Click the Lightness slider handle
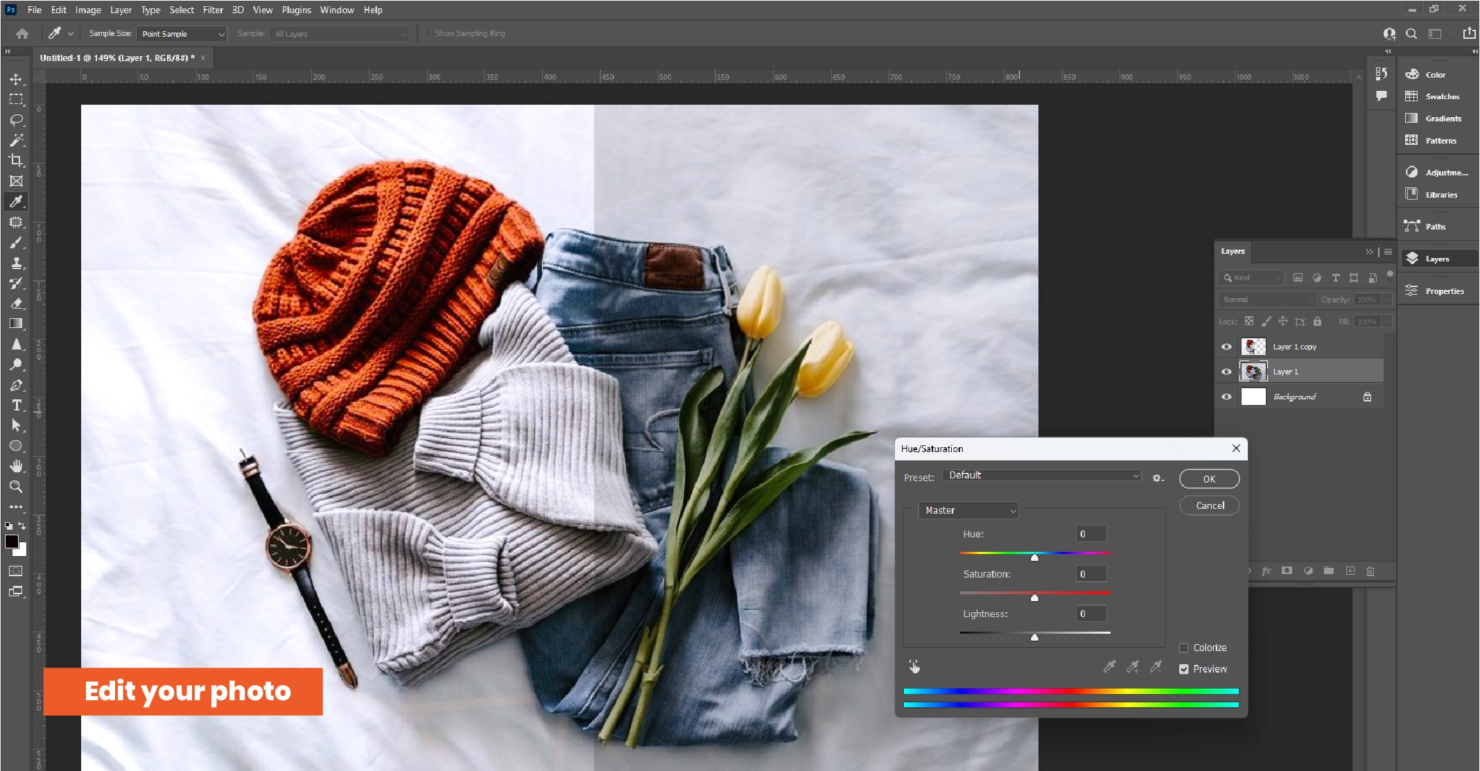Image resolution: width=1480 pixels, height=771 pixels. (x=1034, y=637)
